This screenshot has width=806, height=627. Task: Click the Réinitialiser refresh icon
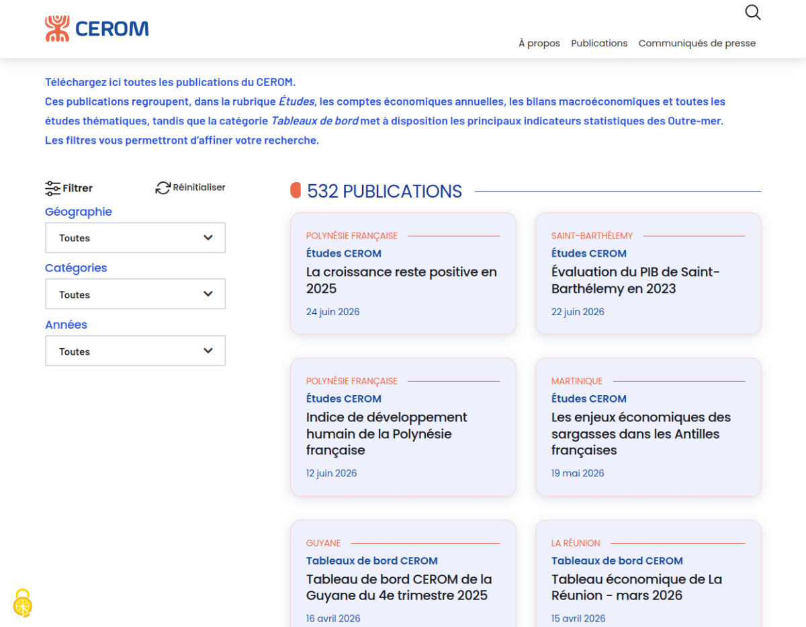point(163,187)
